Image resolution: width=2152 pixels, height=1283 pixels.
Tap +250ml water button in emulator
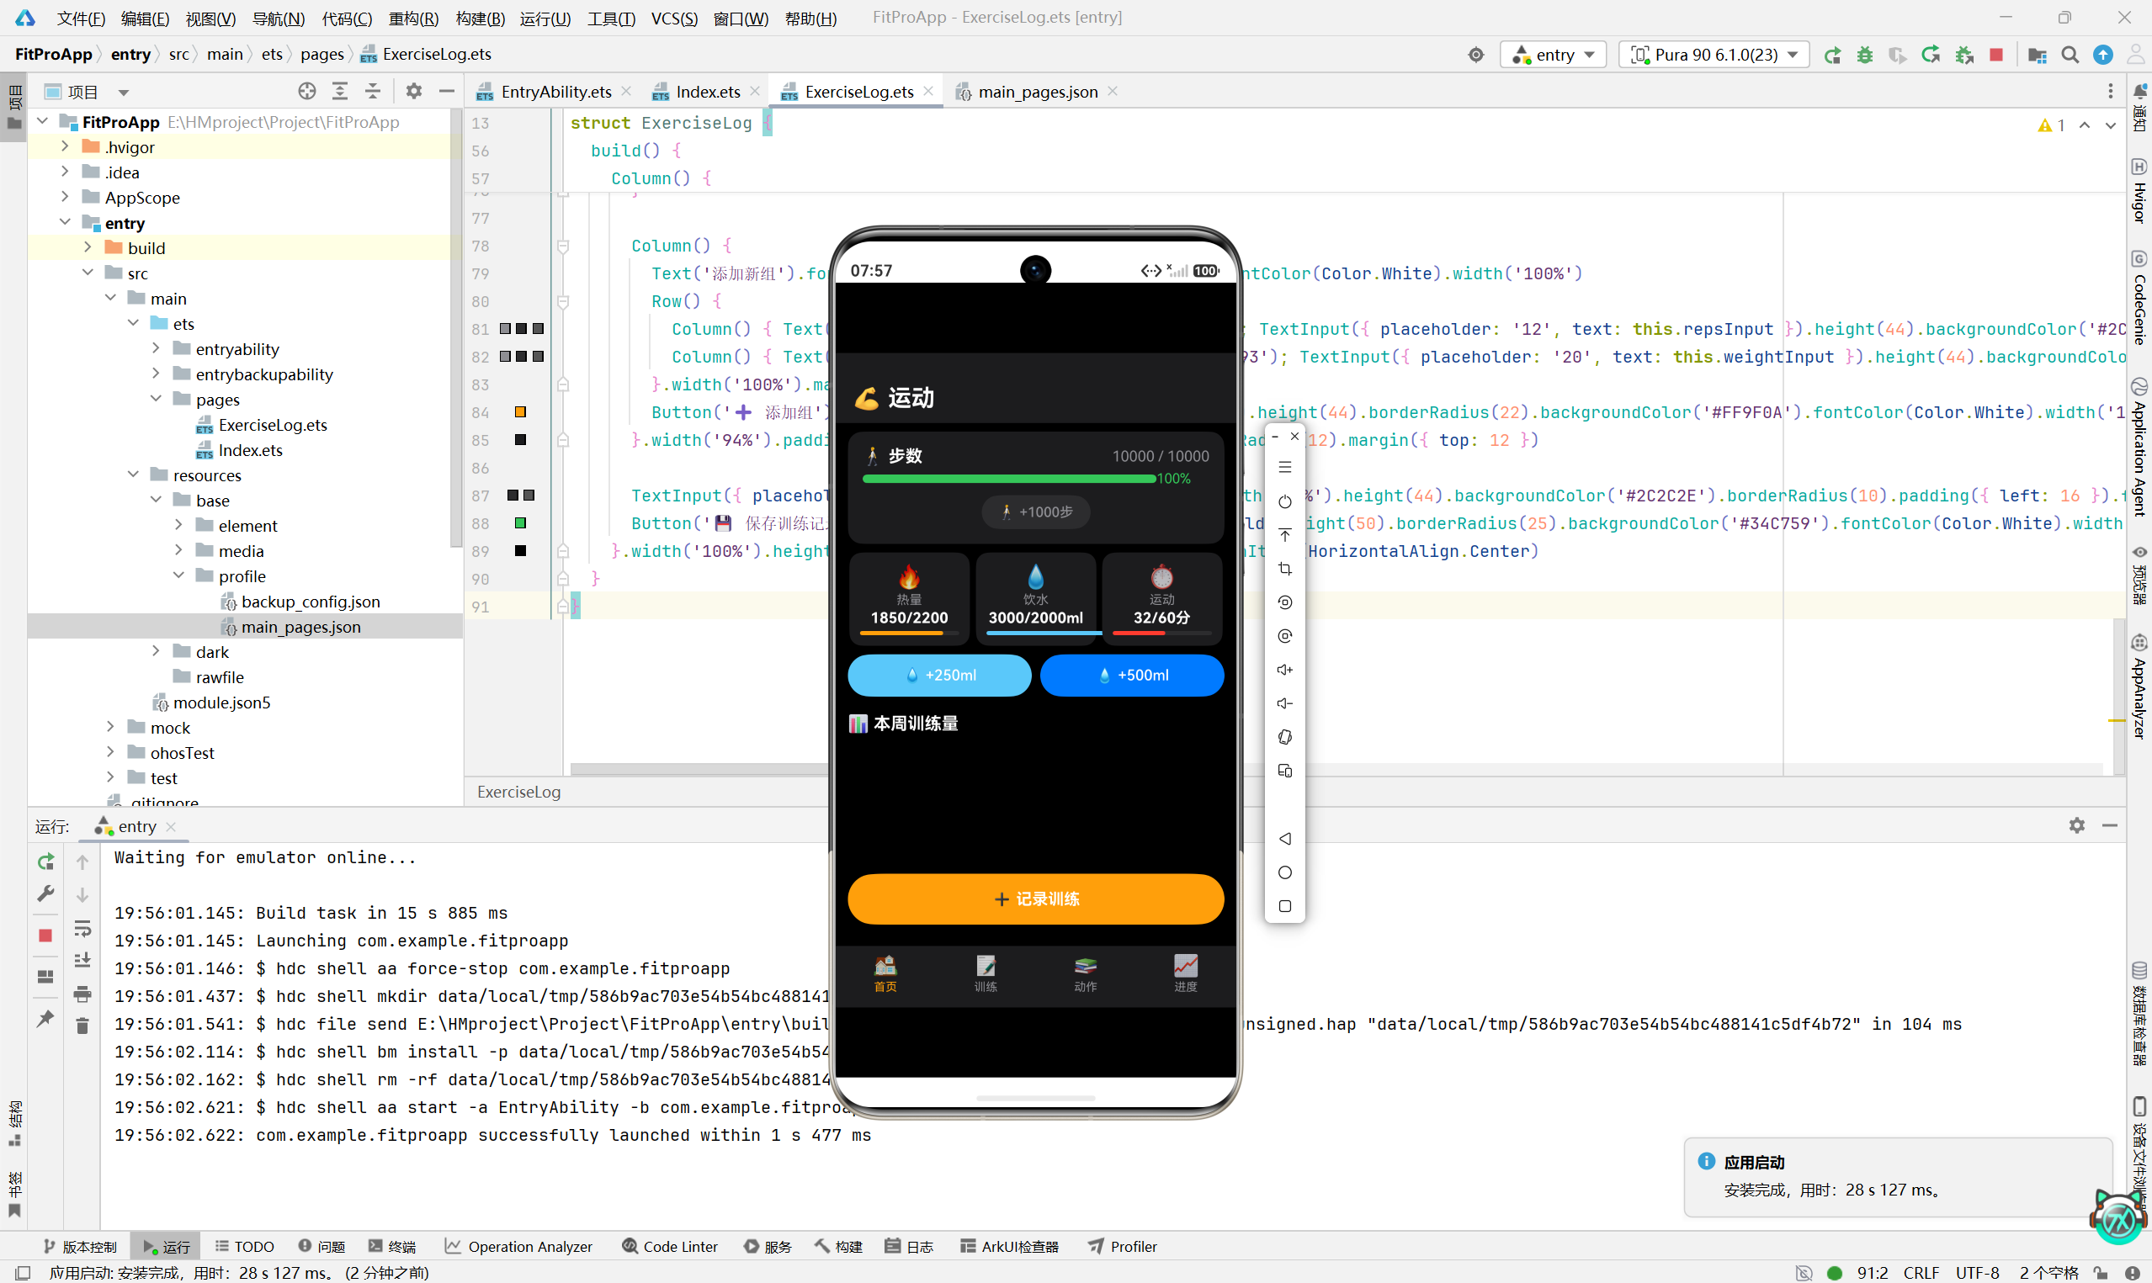click(940, 676)
